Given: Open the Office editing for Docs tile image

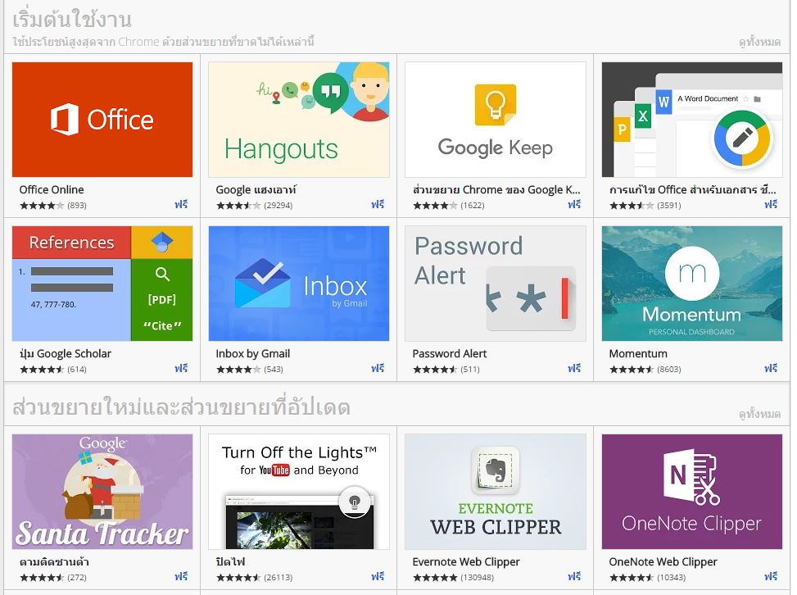Looking at the screenshot, I should (692, 120).
